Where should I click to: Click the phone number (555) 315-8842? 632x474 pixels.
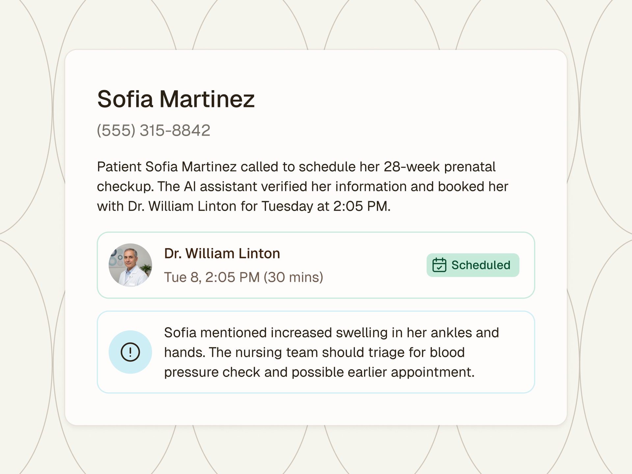pos(153,130)
